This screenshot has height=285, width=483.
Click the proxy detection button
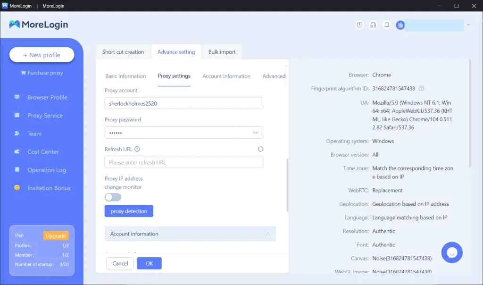[x=129, y=211]
